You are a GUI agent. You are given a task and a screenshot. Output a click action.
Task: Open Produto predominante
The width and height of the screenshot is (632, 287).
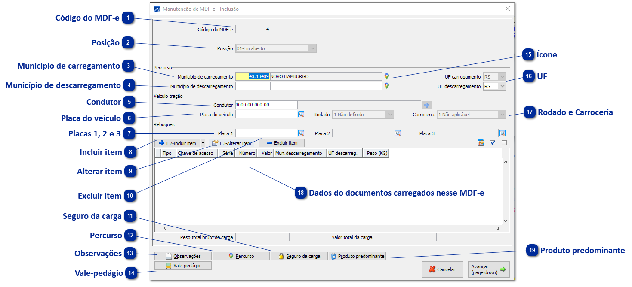click(357, 256)
